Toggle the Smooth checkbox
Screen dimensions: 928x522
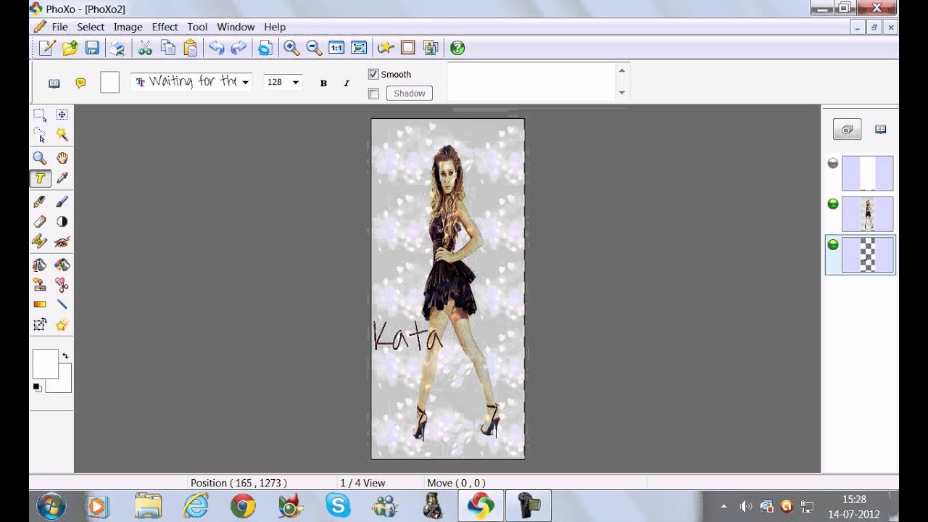click(x=373, y=74)
